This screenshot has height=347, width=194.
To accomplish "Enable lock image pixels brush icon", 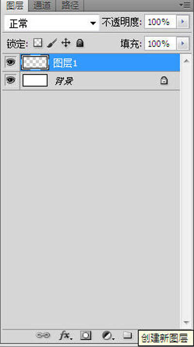I will pyautogui.click(x=52, y=43).
